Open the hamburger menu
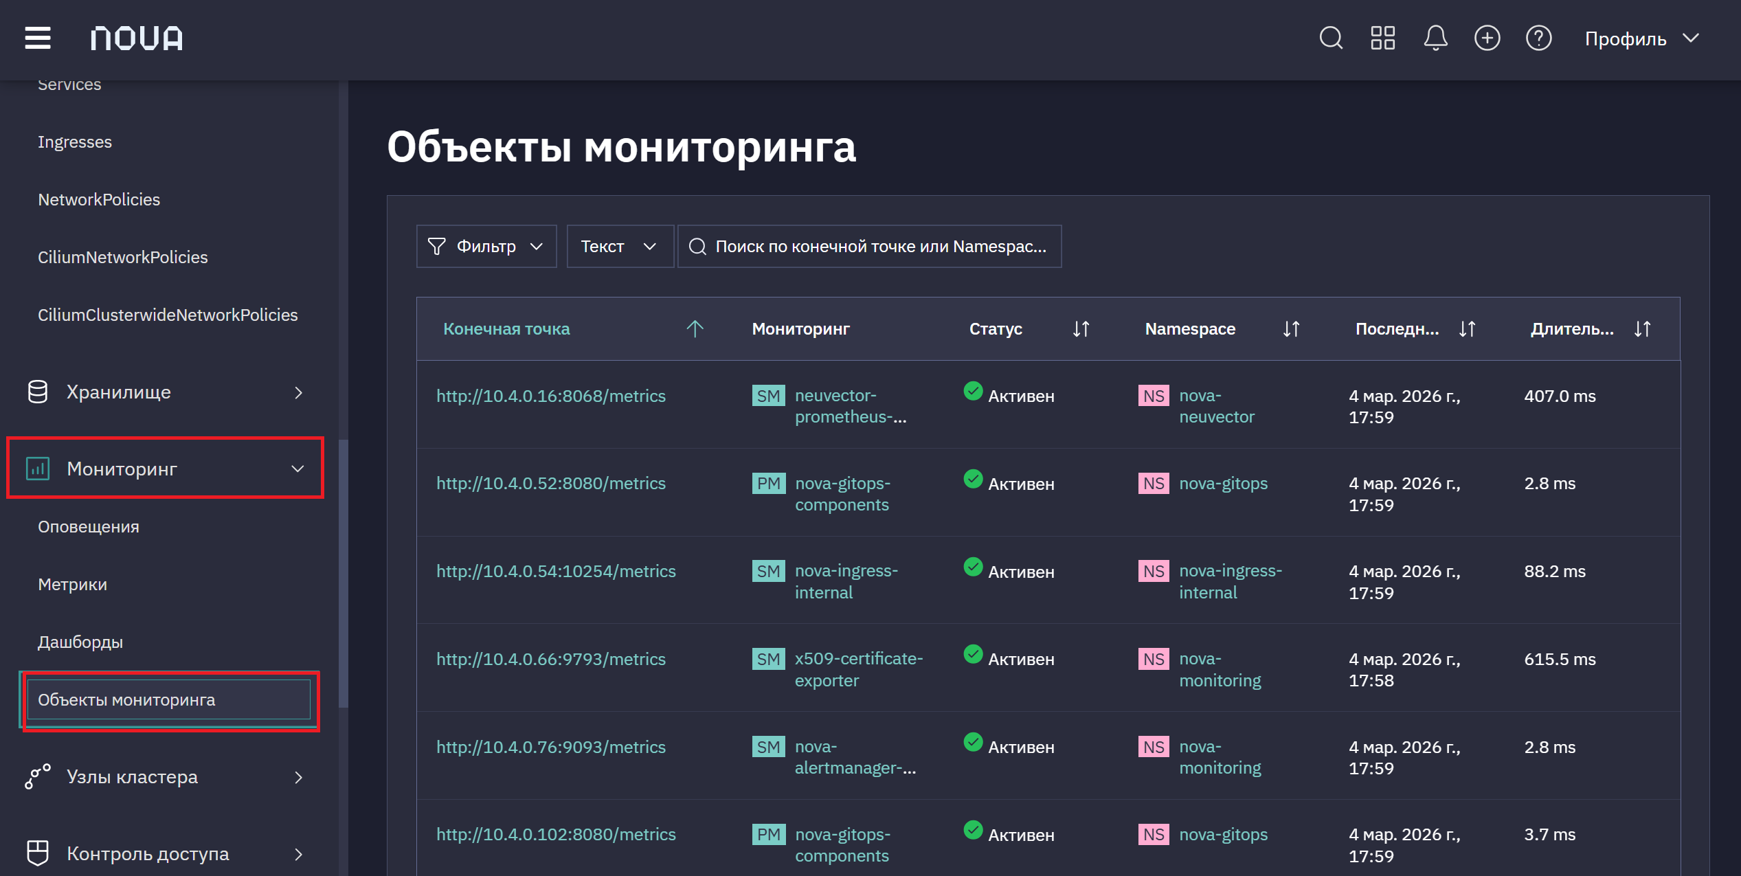This screenshot has height=876, width=1741. point(38,38)
